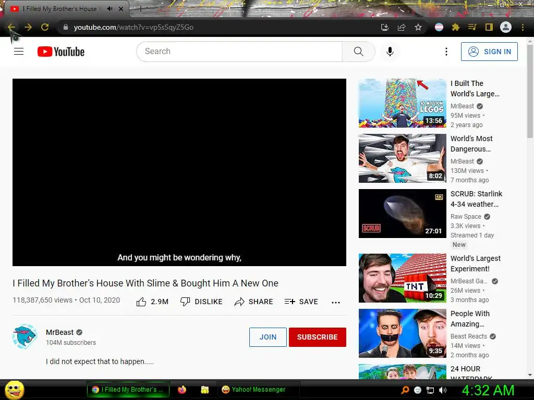Open the TNT World's Largest Experiment thumbnail
The width and height of the screenshot is (534, 400).
[x=402, y=278]
